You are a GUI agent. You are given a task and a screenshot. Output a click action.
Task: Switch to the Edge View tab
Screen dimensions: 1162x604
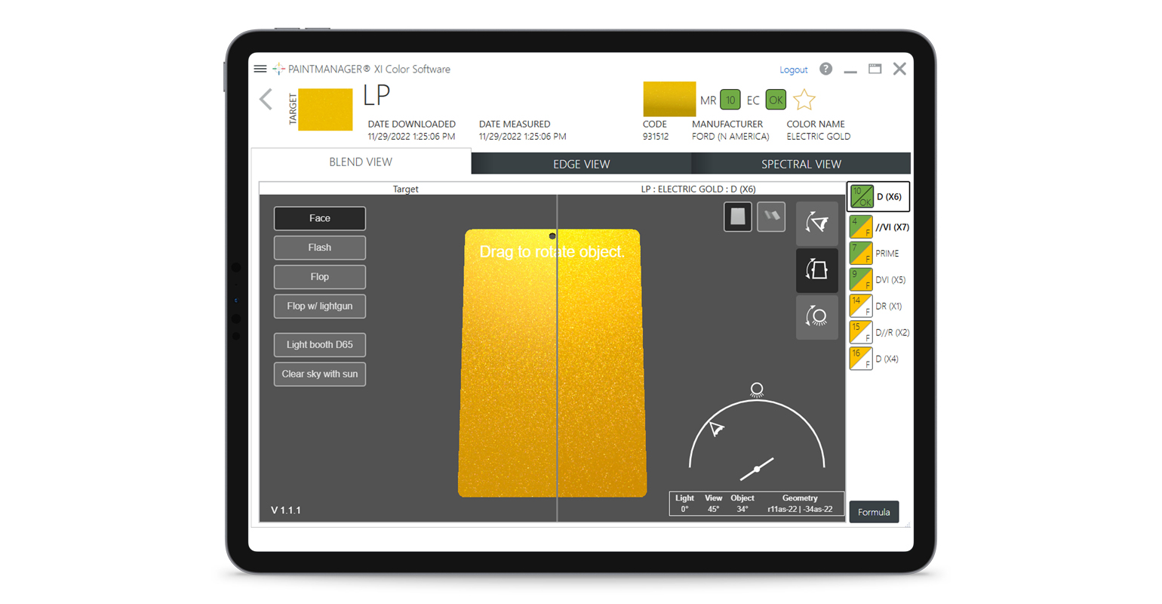581,164
